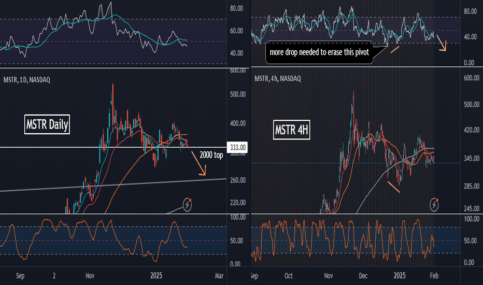This screenshot has width=483, height=285.
Task: Click 40.00 on the 4H RSI axis
Action: [471, 37]
